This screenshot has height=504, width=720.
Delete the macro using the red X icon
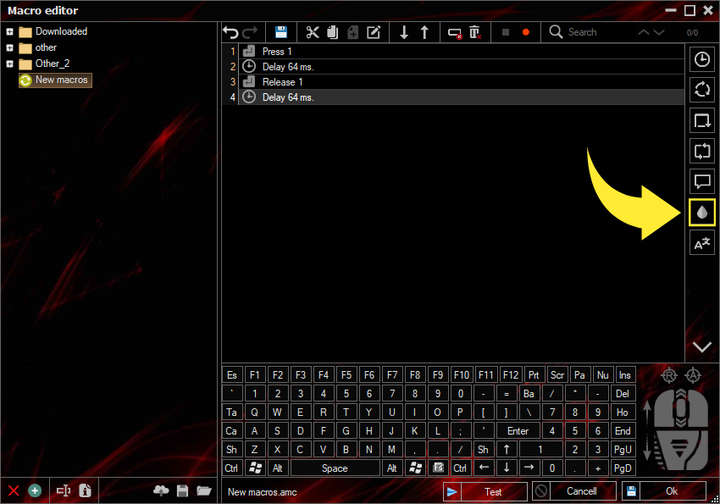click(13, 490)
